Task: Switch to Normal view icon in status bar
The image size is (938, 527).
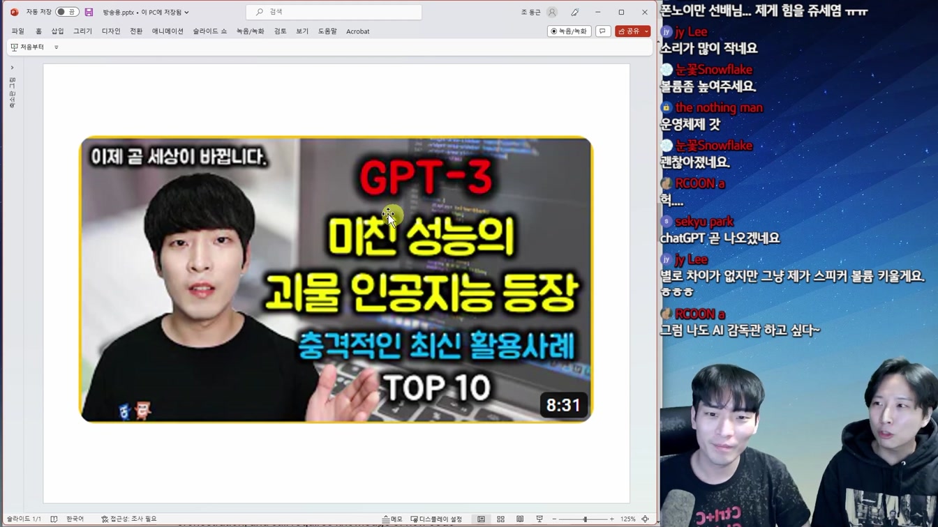Action: [481, 519]
